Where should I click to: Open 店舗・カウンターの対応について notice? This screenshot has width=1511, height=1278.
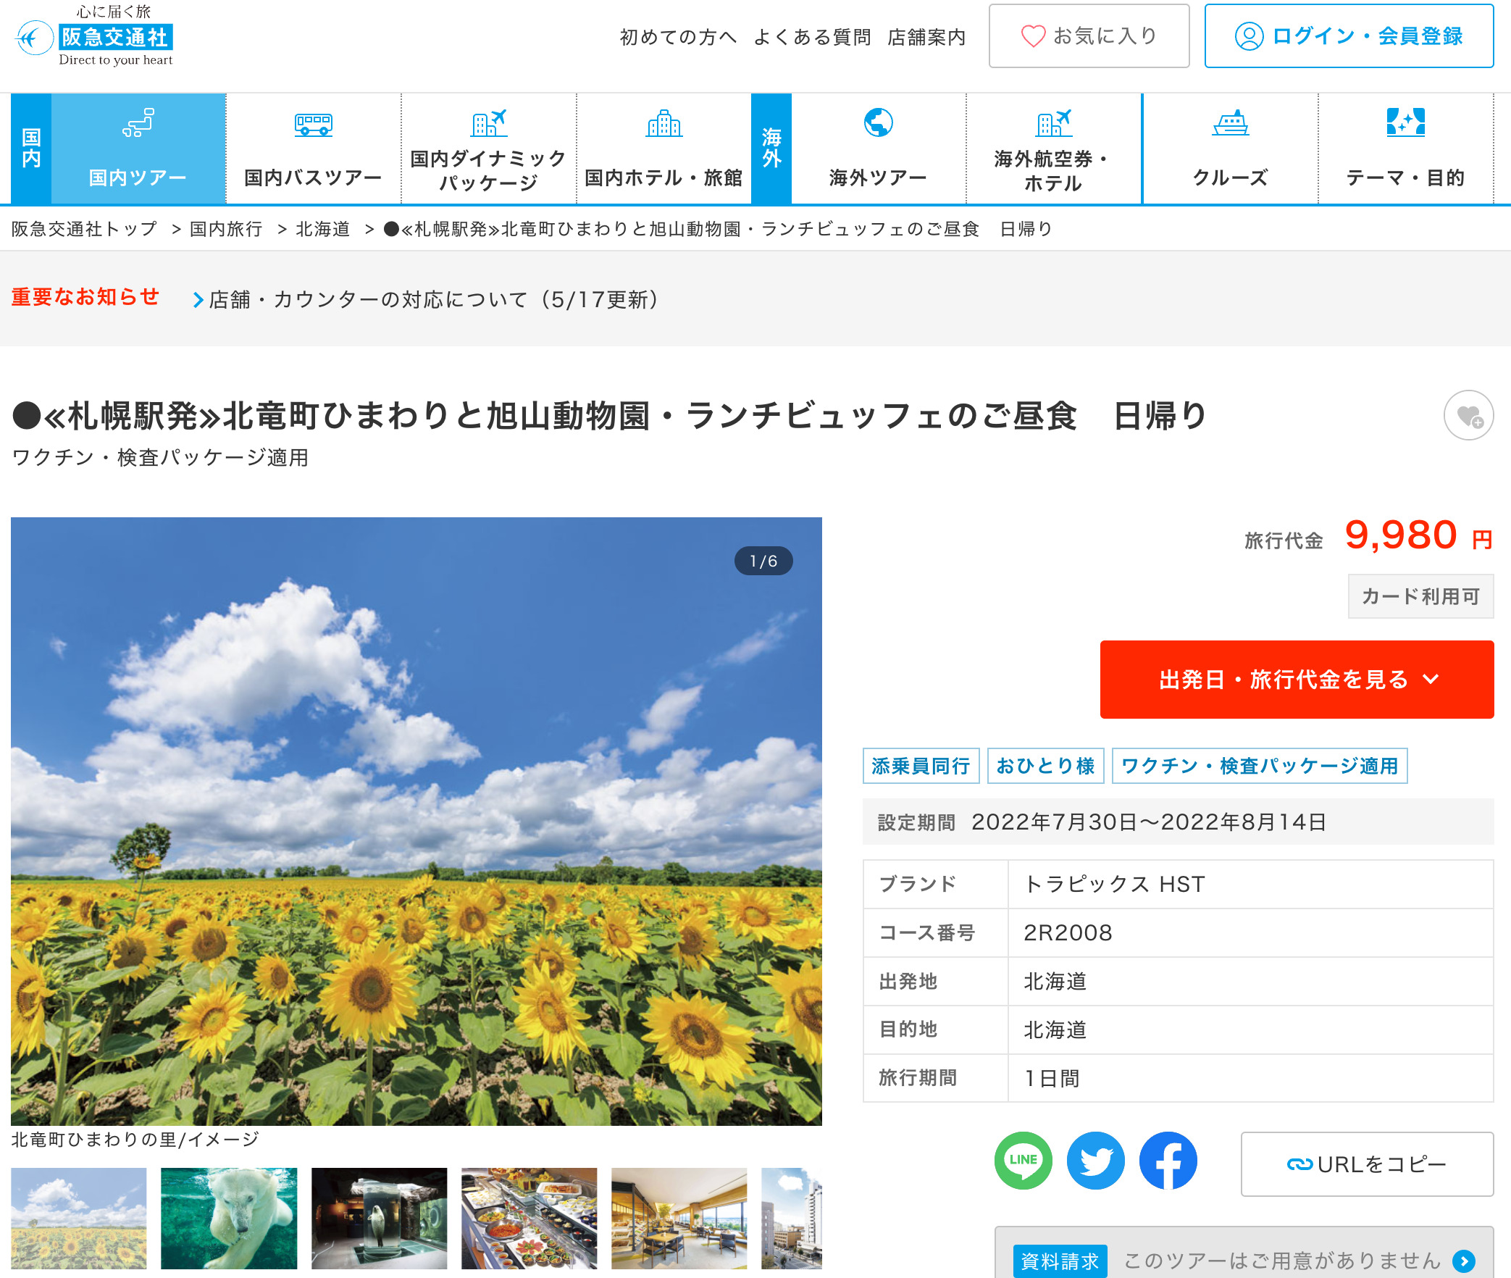[x=433, y=299]
